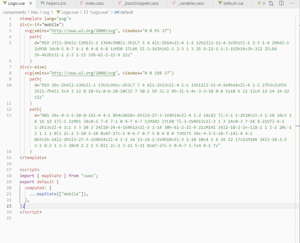Open the Nav breadcrumb folder
Screen dimensions: 300x243
click(x=35, y=12)
